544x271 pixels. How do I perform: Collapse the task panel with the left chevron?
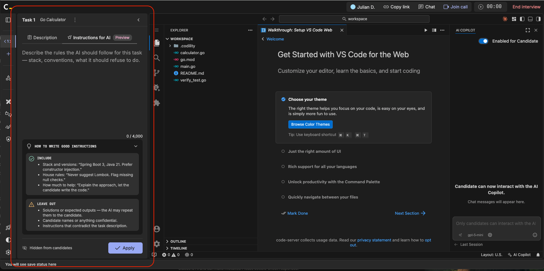click(x=139, y=20)
